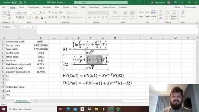Open Microsoft Edge from taskbar
Screen dimensions: 199x112
pyautogui.click(x=68, y=109)
